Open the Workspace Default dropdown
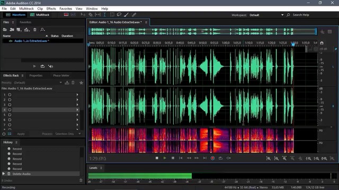Screen dimensions: 339x190 tap(266, 15)
